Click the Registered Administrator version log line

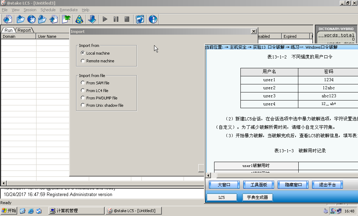tap(58, 195)
